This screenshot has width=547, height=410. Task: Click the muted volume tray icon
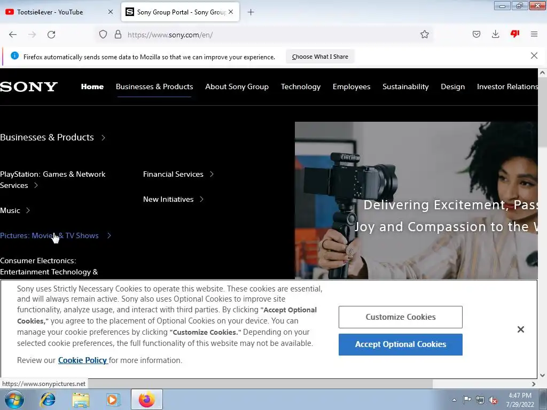click(493, 400)
